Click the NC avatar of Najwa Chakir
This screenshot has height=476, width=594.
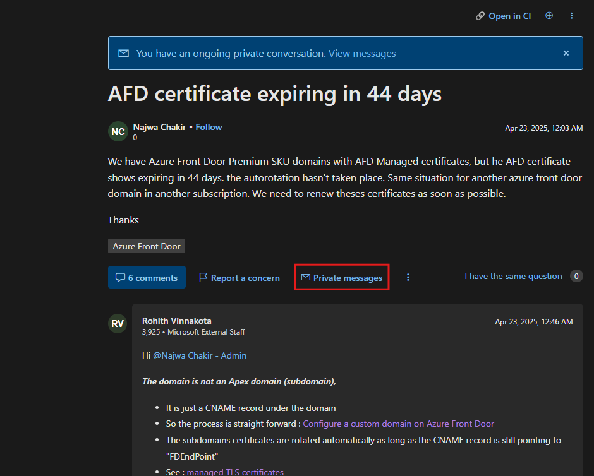[x=118, y=131]
